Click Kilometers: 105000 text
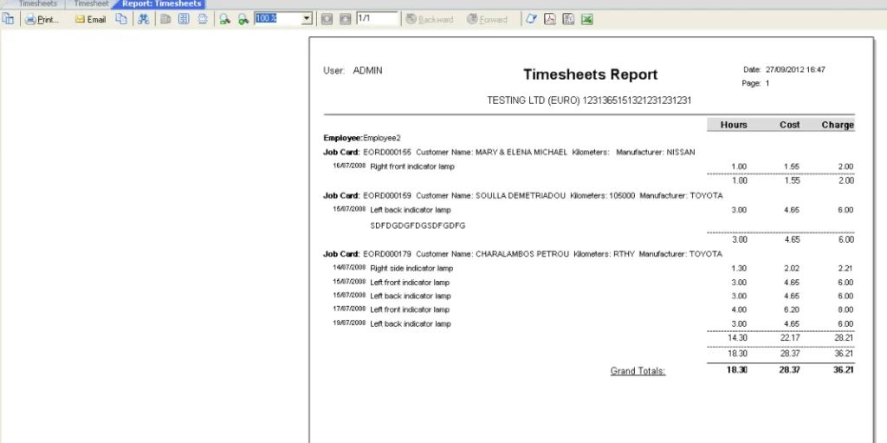The width and height of the screenshot is (887, 443). tap(603, 195)
